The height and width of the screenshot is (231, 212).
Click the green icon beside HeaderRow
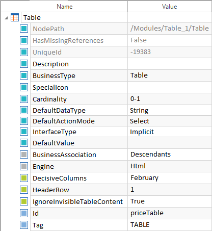coord(24,190)
